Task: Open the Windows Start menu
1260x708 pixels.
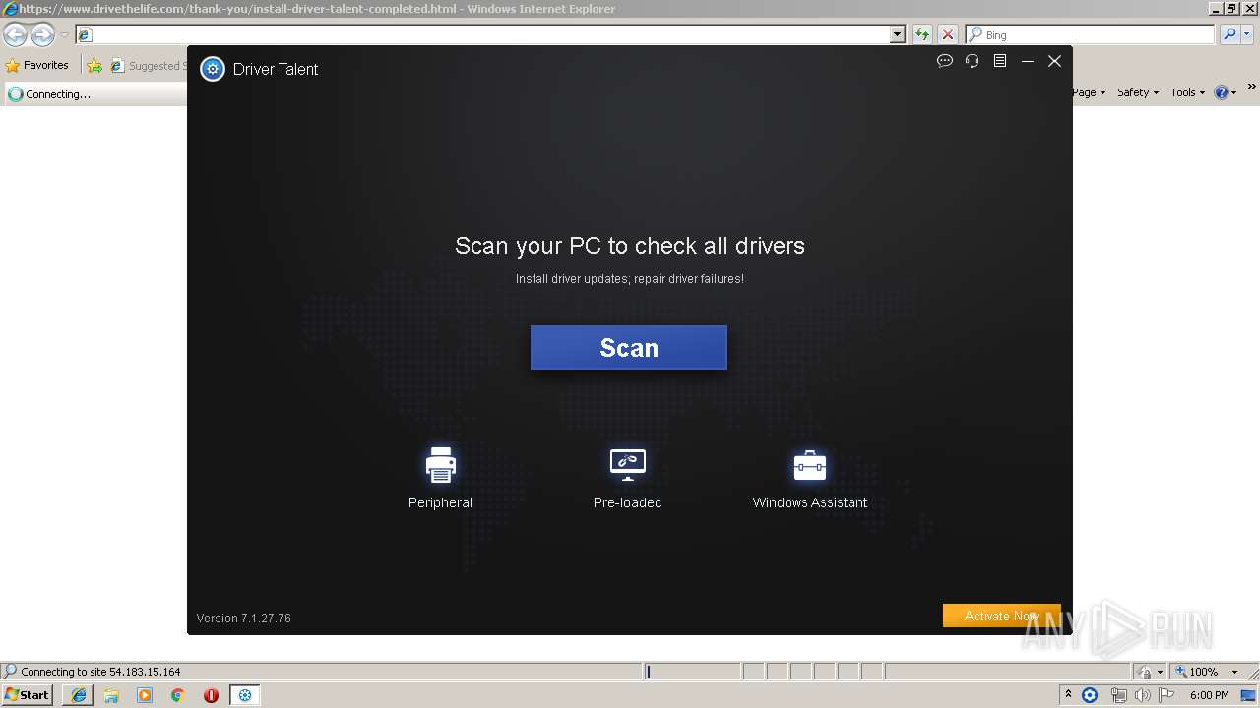Action: click(x=27, y=694)
